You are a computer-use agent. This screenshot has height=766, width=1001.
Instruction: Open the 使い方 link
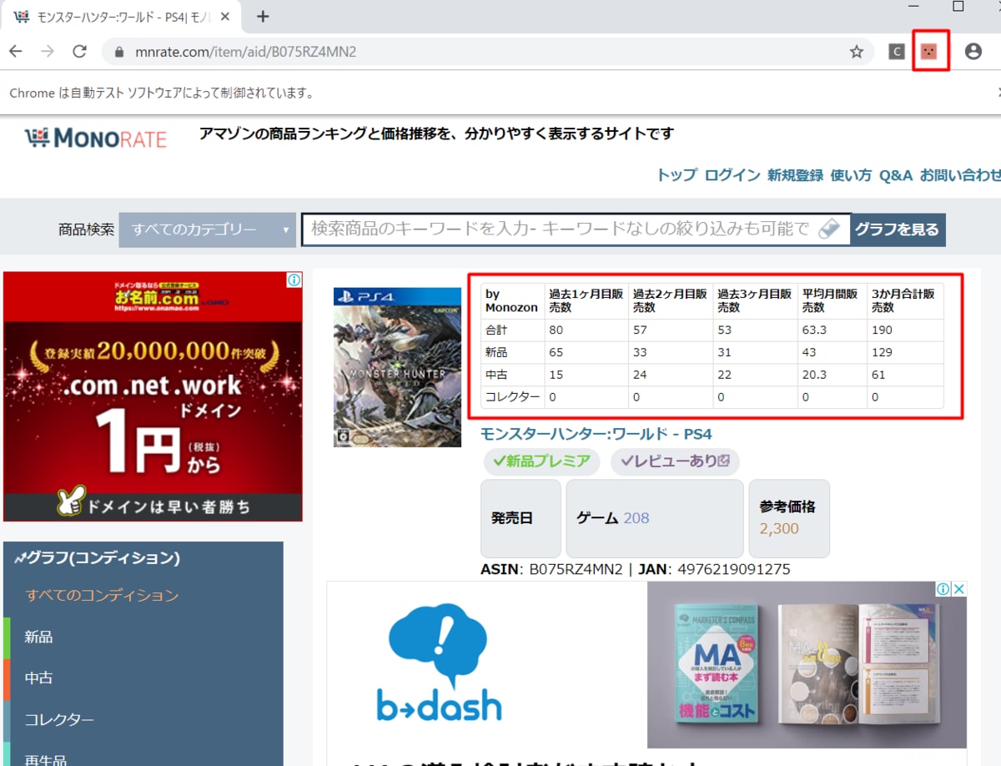851,175
